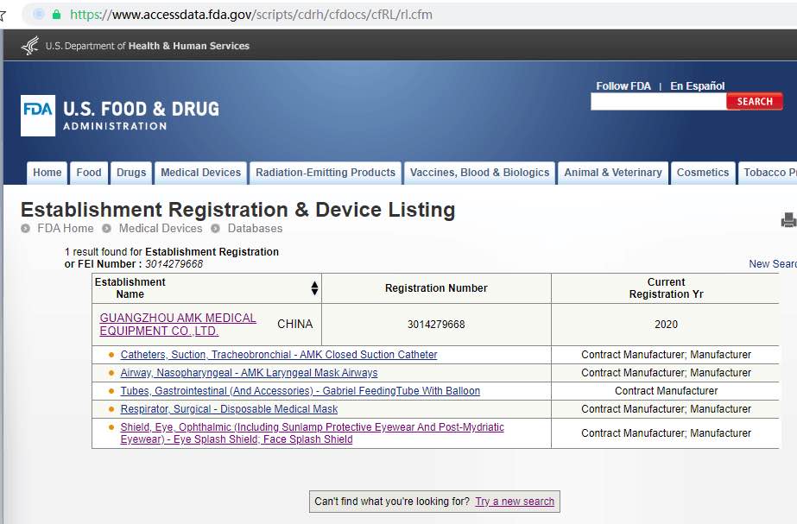Click into the FDA search text field
The height and width of the screenshot is (524, 797).
point(658,102)
